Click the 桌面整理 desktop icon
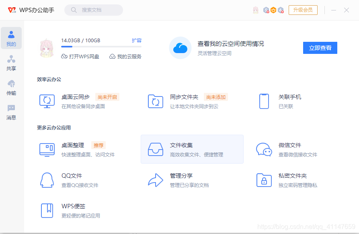Viewport: 359px width, 234px height. pyautogui.click(x=47, y=150)
